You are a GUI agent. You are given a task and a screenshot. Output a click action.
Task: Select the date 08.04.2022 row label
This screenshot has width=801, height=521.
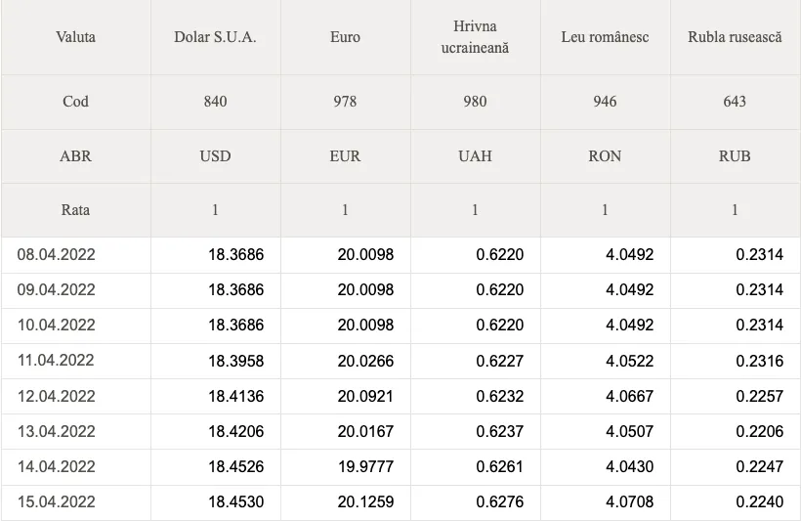[x=57, y=254]
